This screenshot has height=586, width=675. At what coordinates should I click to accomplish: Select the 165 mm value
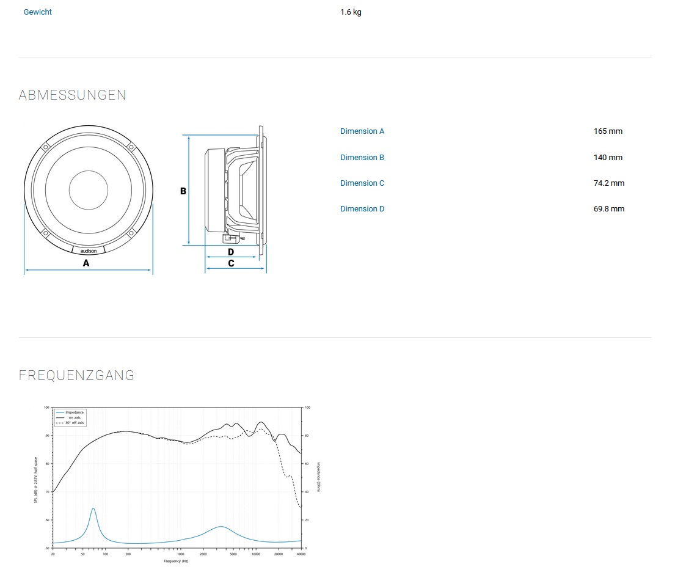click(608, 131)
